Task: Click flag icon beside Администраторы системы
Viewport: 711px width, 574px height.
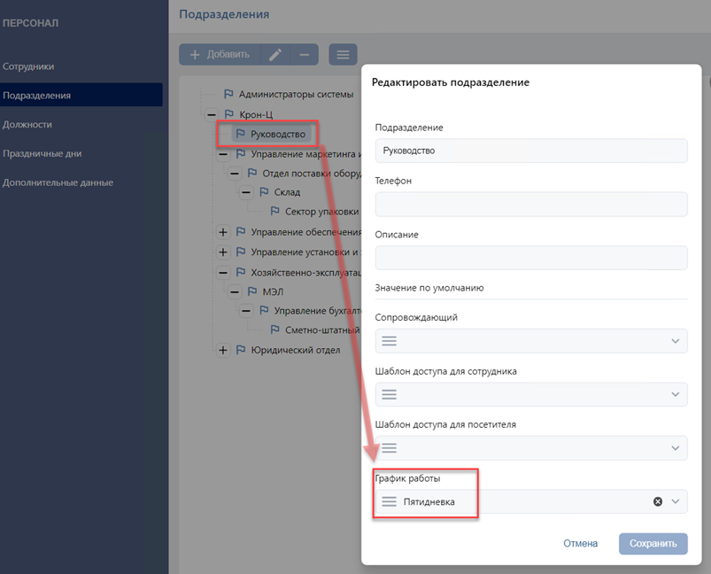Action: coord(228,94)
